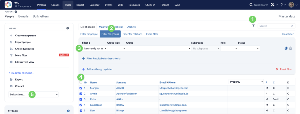The width and height of the screenshot is (300, 114).
Task: Open the Status dropdown
Action: click(x=249, y=49)
